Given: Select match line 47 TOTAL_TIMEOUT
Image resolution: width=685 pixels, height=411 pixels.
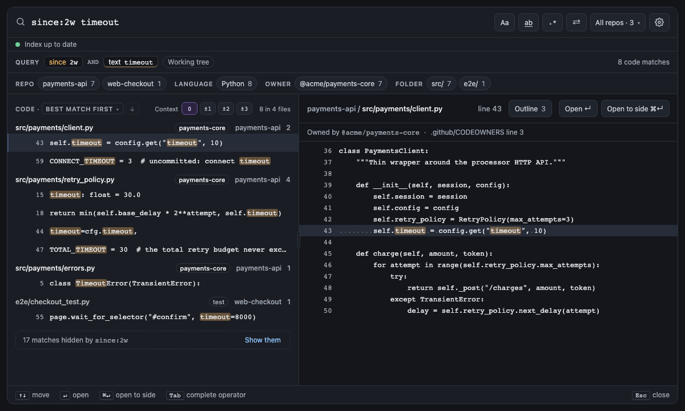Looking at the screenshot, I should (153, 250).
